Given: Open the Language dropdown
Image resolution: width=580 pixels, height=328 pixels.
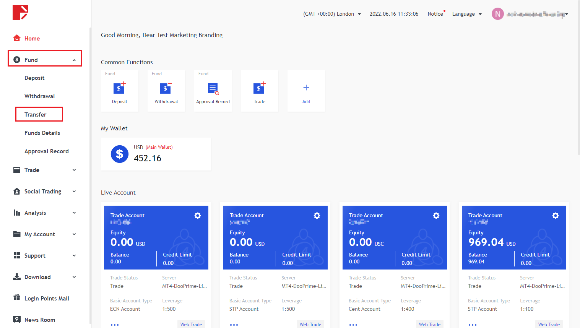Looking at the screenshot, I should [x=466, y=14].
